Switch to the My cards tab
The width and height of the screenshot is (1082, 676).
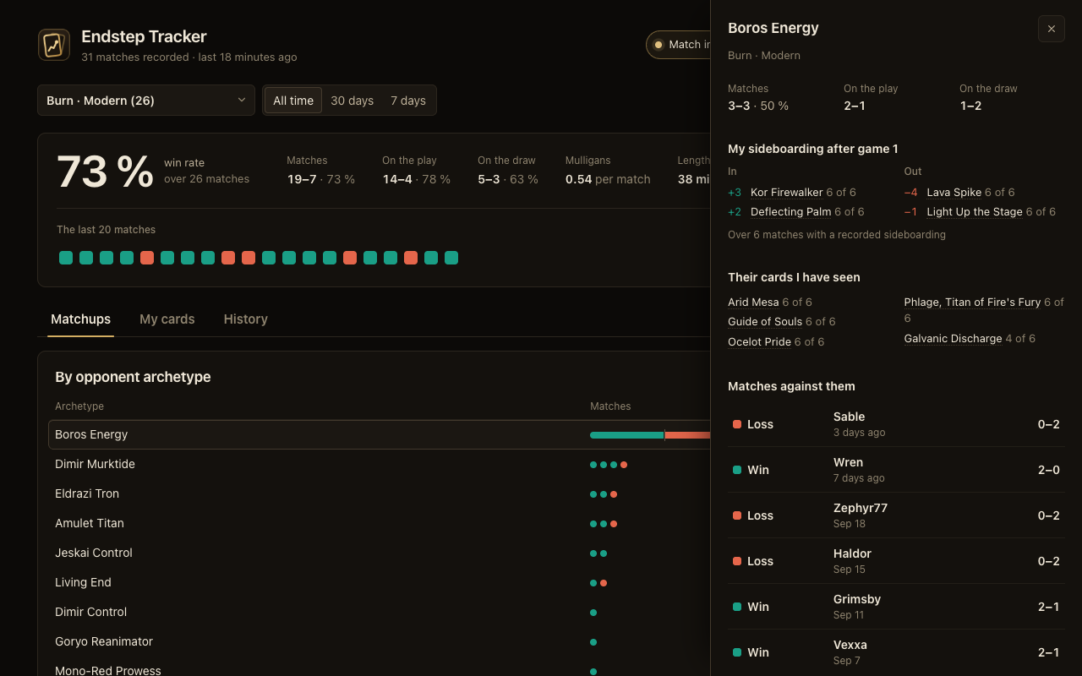click(x=167, y=319)
